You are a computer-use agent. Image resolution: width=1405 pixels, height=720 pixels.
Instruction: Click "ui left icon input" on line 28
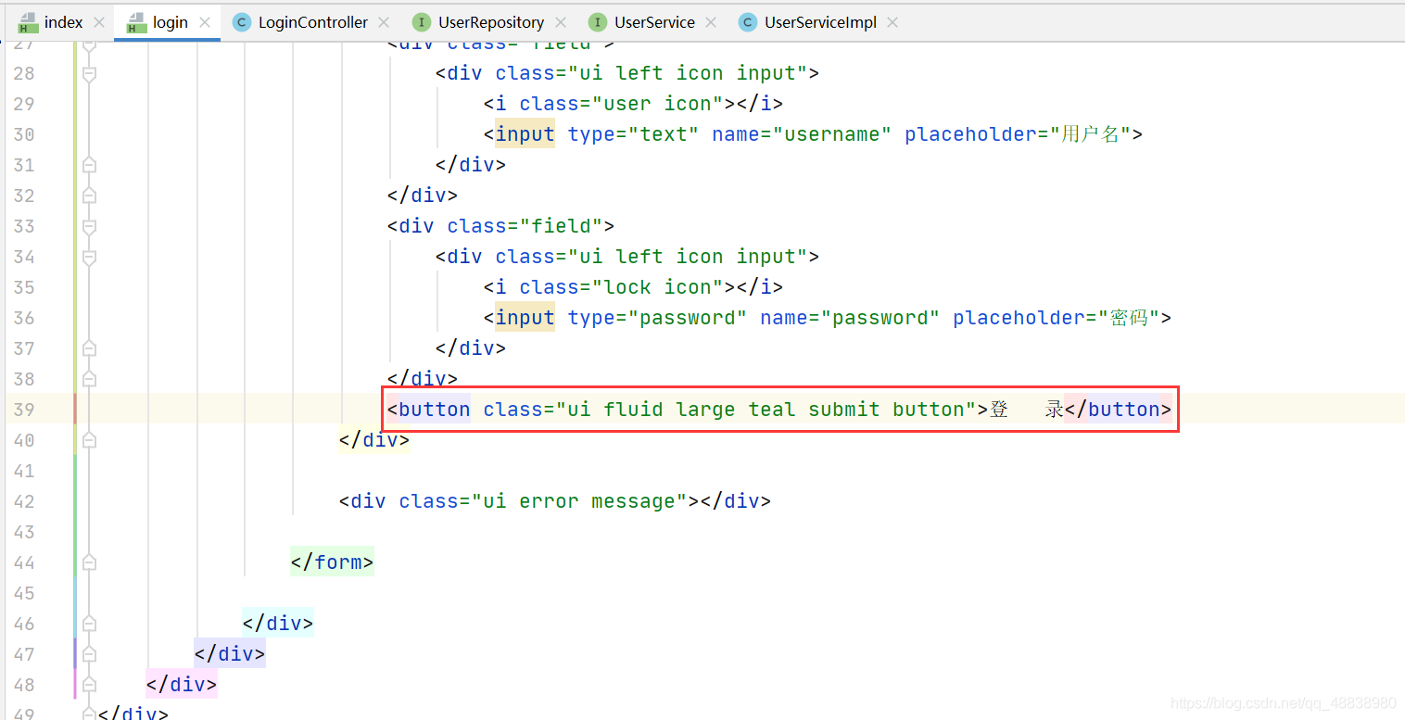pyautogui.click(x=688, y=73)
